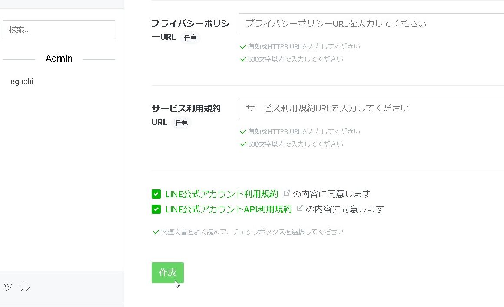Click the check icon near 関連文書をよく読んで message

pos(156,232)
